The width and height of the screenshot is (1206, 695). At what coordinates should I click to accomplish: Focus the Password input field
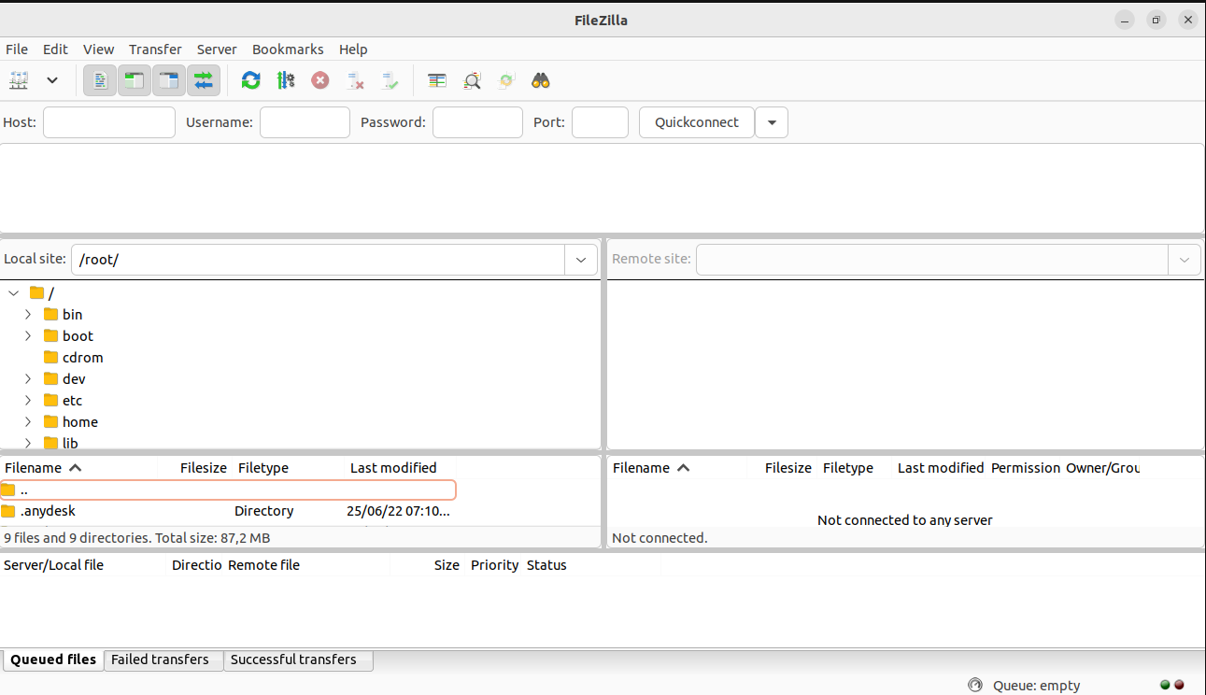coord(477,122)
